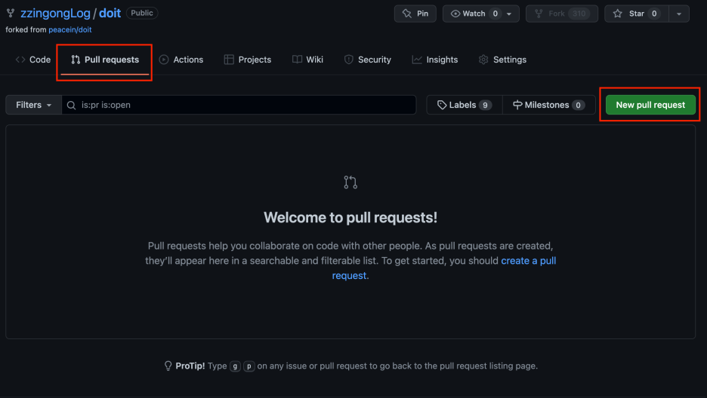707x398 pixels.
Task: Go to the Projects tab
Action: (248, 60)
